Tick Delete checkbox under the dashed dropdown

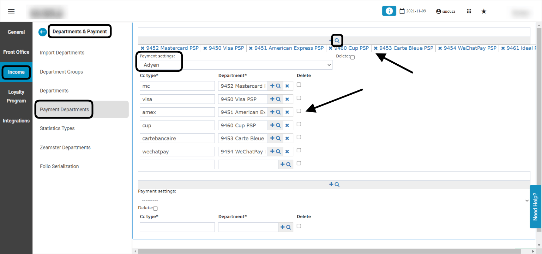click(x=155, y=208)
